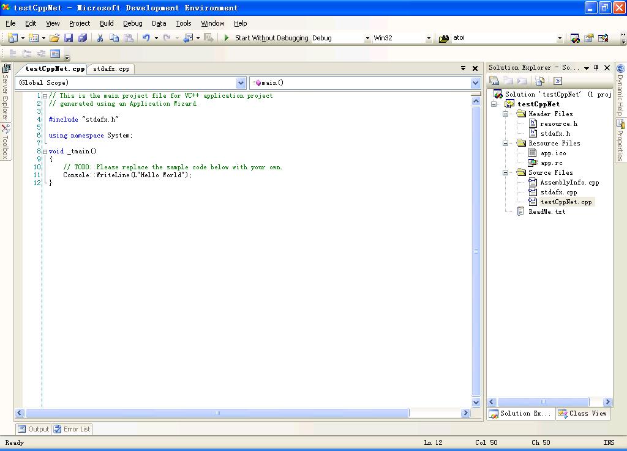Image resolution: width=627 pixels, height=451 pixels.
Task: Open the Win32 platform dropdown
Action: tap(429, 38)
